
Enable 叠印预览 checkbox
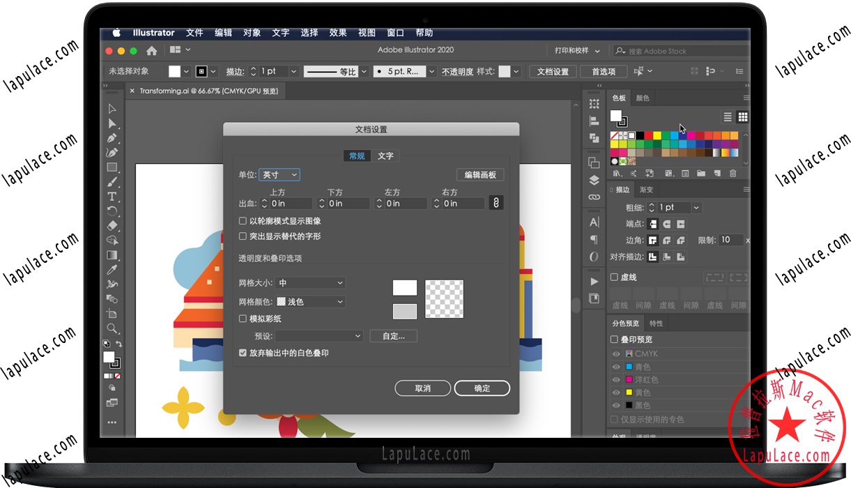tap(614, 340)
